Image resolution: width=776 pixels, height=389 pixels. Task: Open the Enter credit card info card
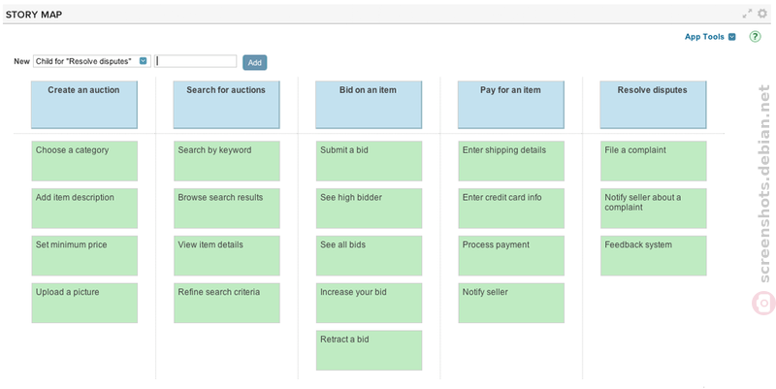[511, 209]
